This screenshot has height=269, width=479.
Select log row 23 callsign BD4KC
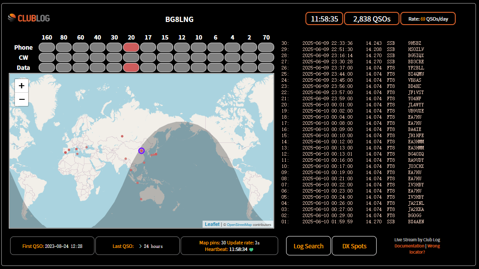414,86
